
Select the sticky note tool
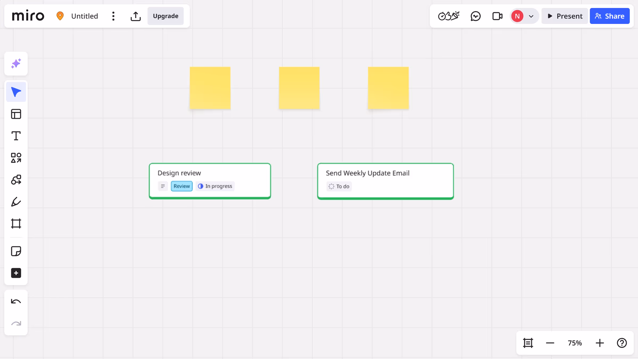click(16, 251)
